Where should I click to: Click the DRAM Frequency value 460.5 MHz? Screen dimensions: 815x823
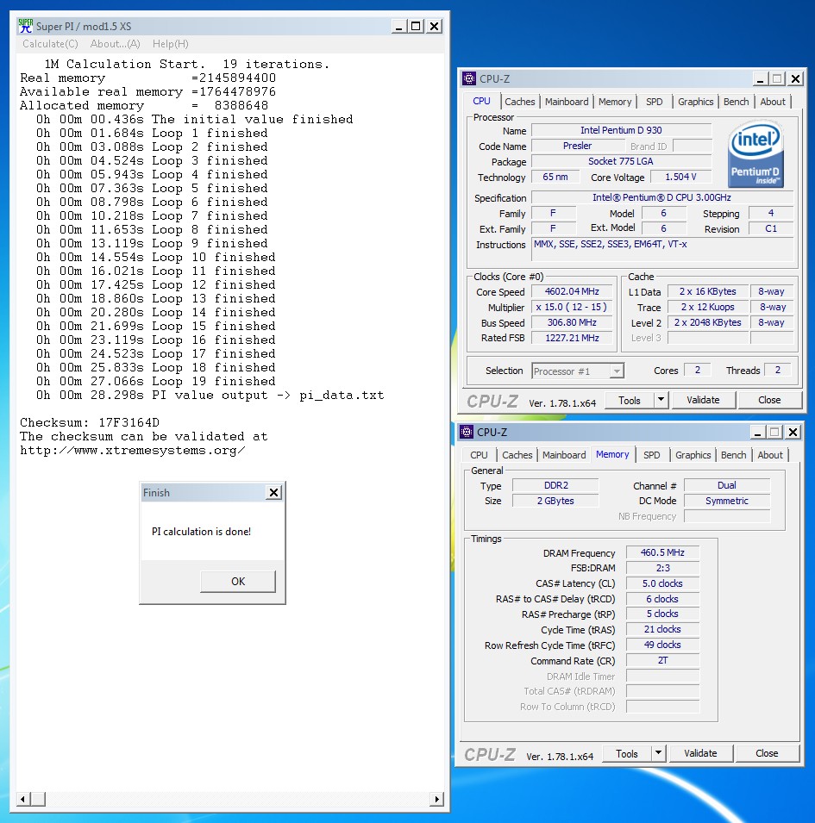point(662,552)
